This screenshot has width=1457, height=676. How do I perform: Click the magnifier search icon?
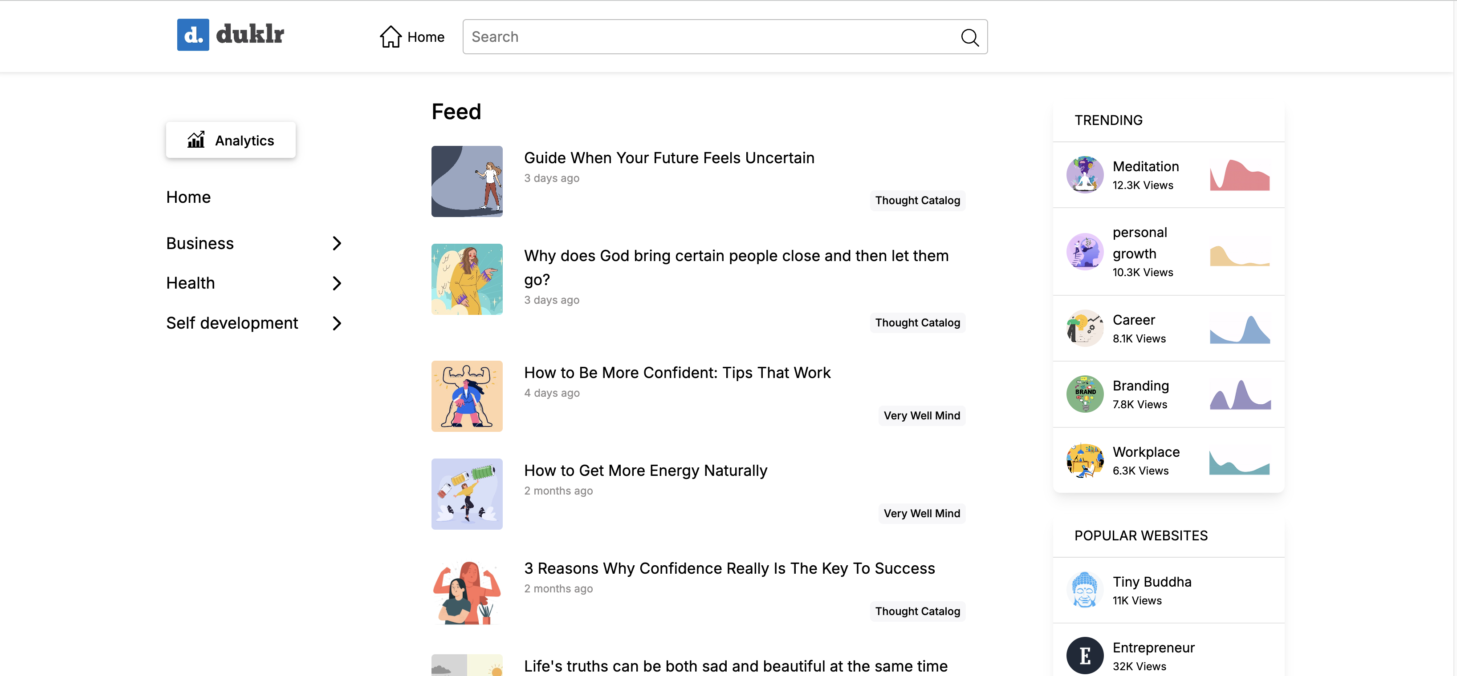point(969,37)
